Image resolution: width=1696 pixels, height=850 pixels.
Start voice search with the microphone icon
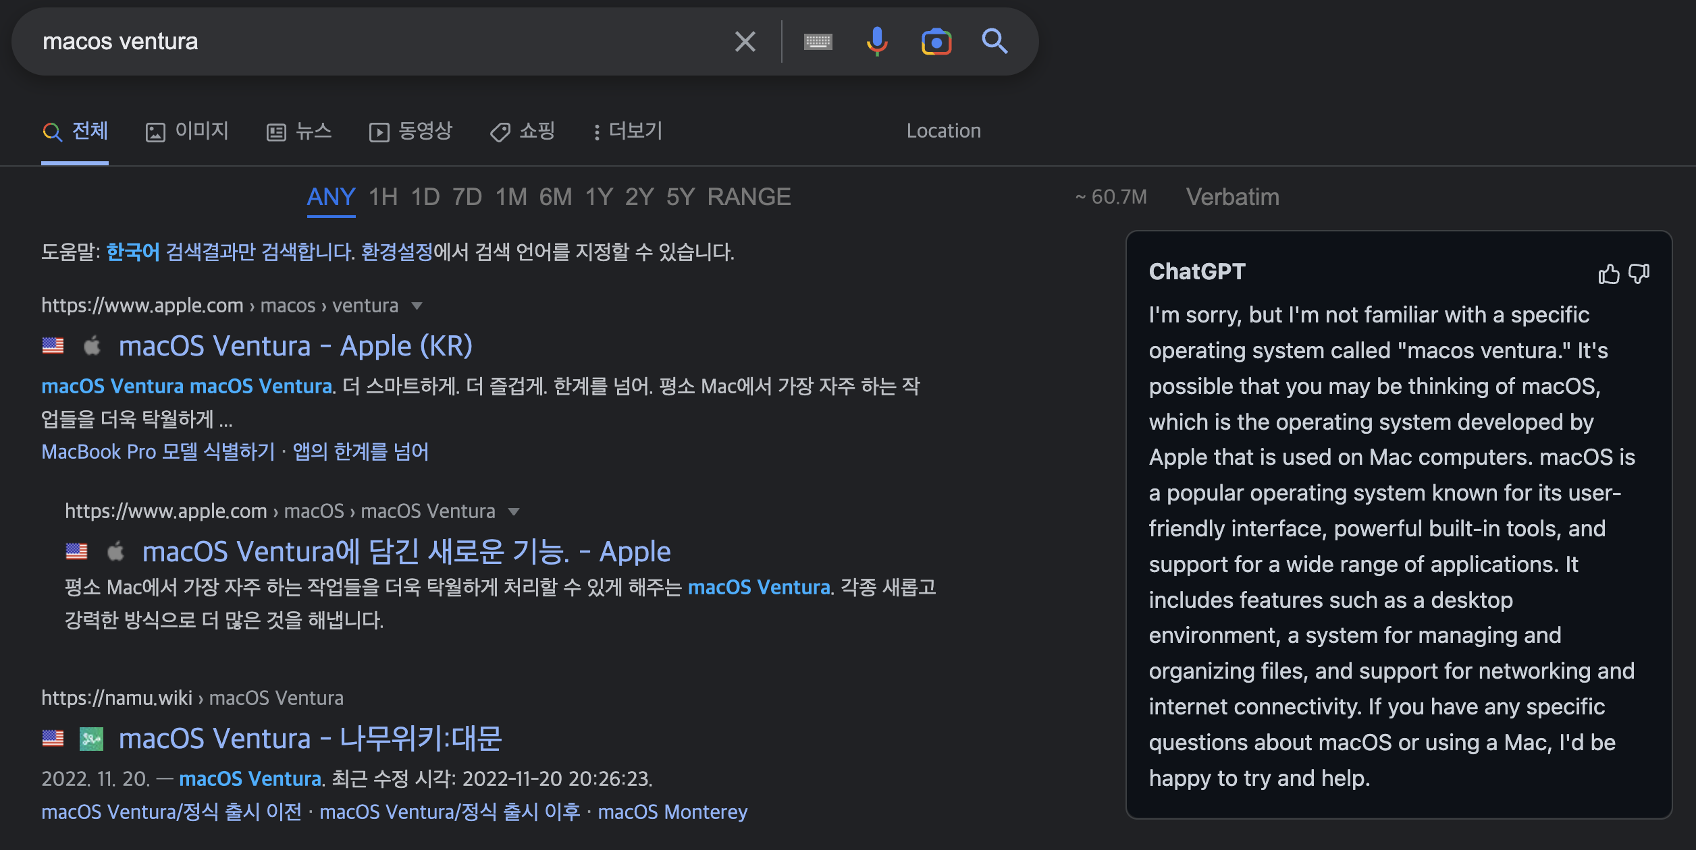click(876, 42)
